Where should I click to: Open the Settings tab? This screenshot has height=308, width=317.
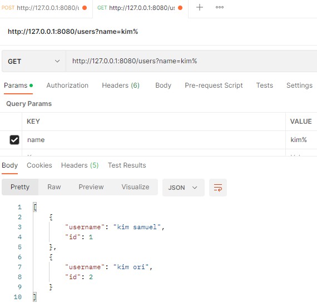[299, 85]
